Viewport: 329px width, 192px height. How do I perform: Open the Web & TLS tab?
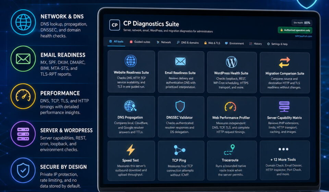click(x=212, y=43)
